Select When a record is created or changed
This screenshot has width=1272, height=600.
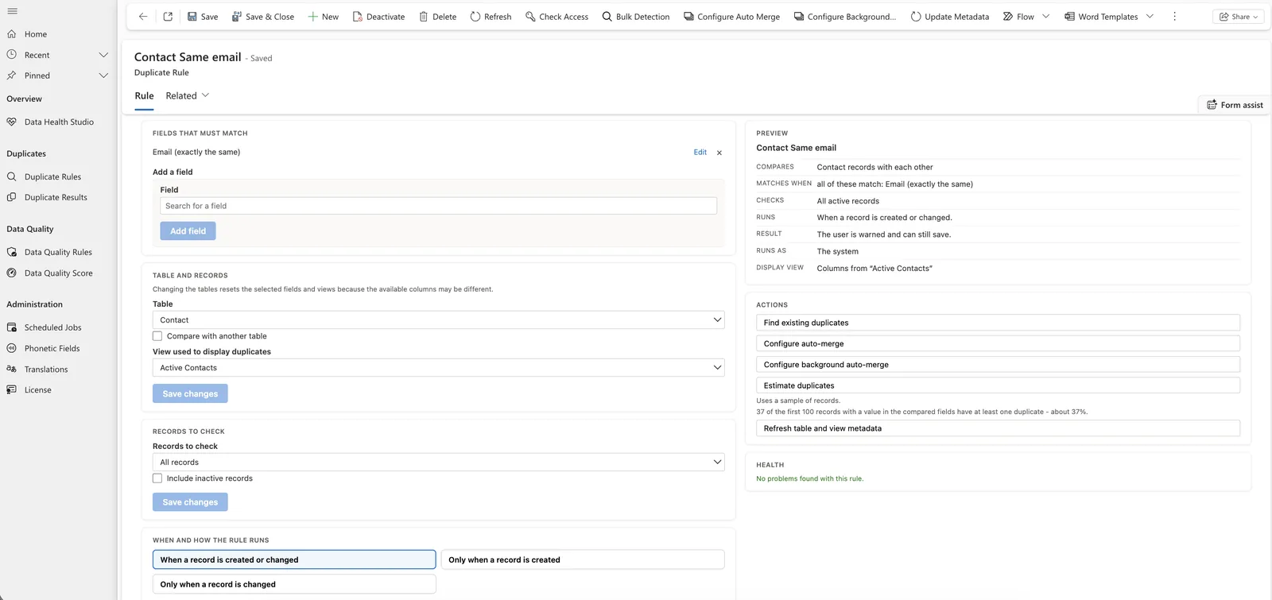click(x=294, y=560)
